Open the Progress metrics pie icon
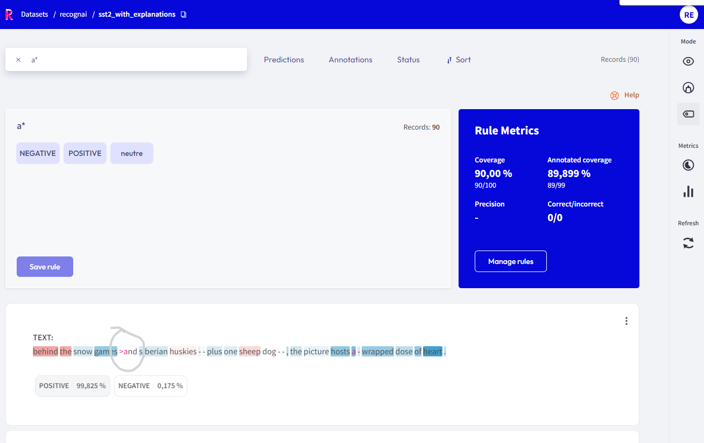The image size is (704, 443). tap(688, 165)
